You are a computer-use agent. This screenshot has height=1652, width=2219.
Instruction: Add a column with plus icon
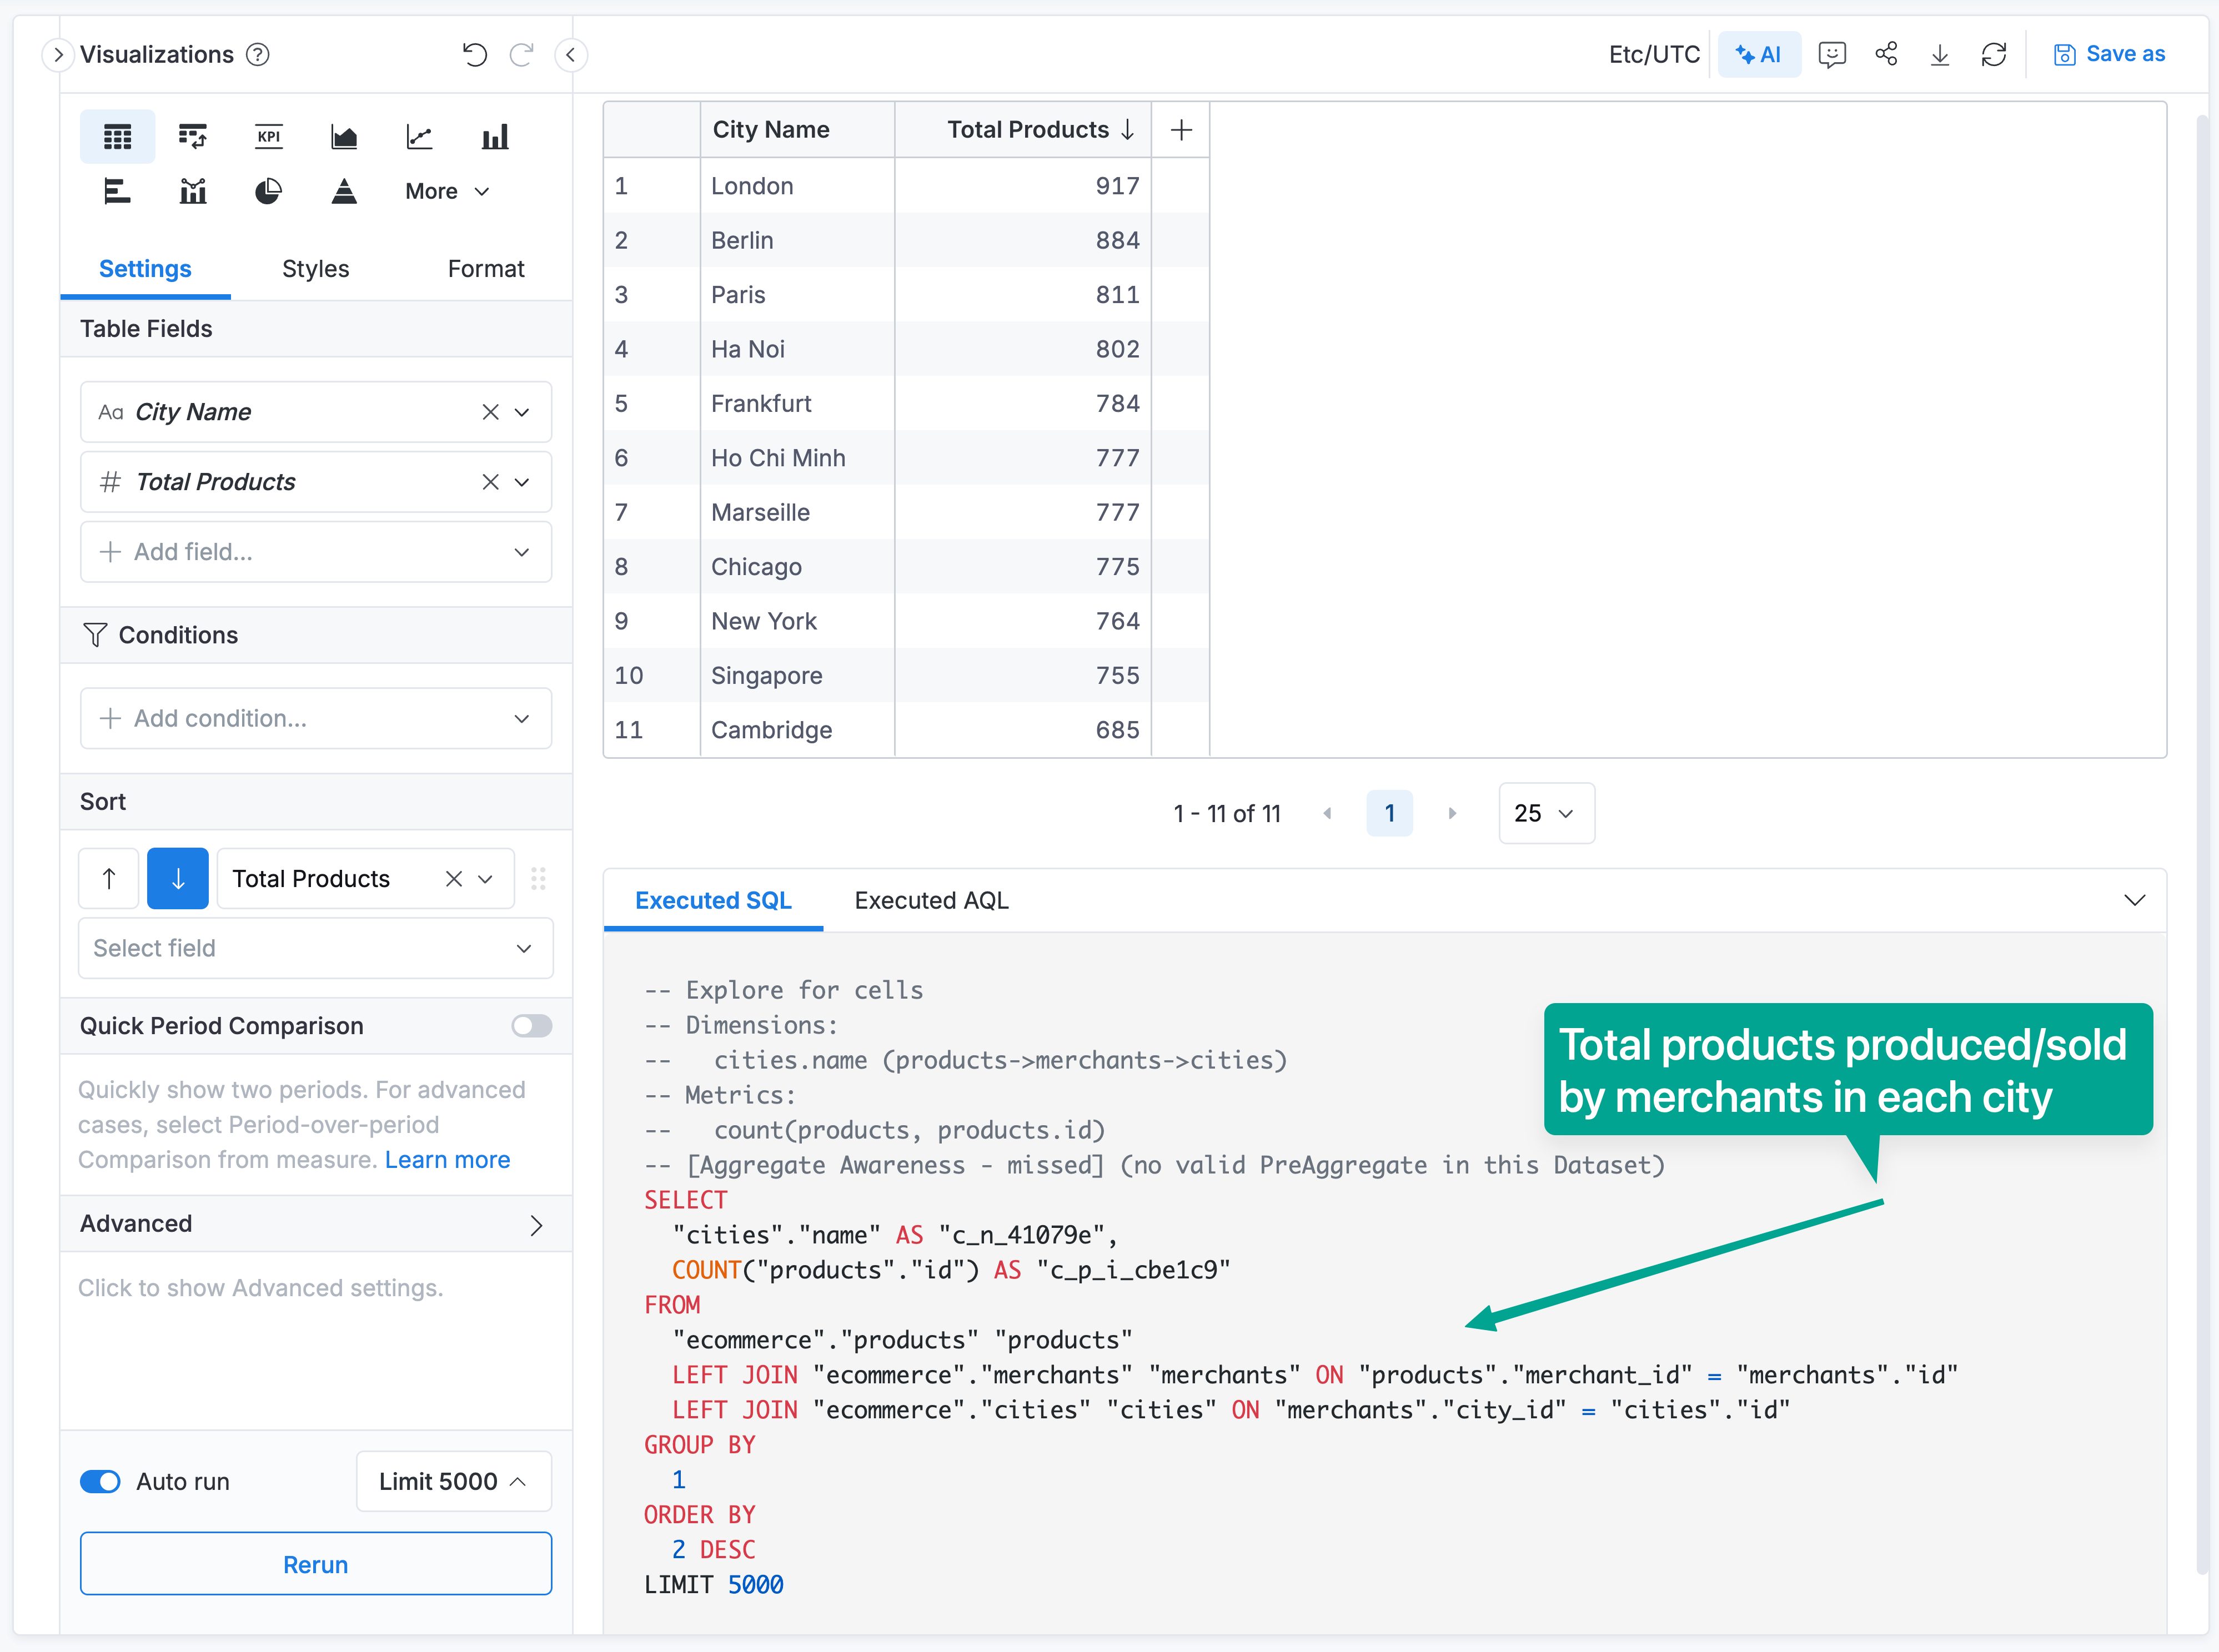click(1181, 130)
